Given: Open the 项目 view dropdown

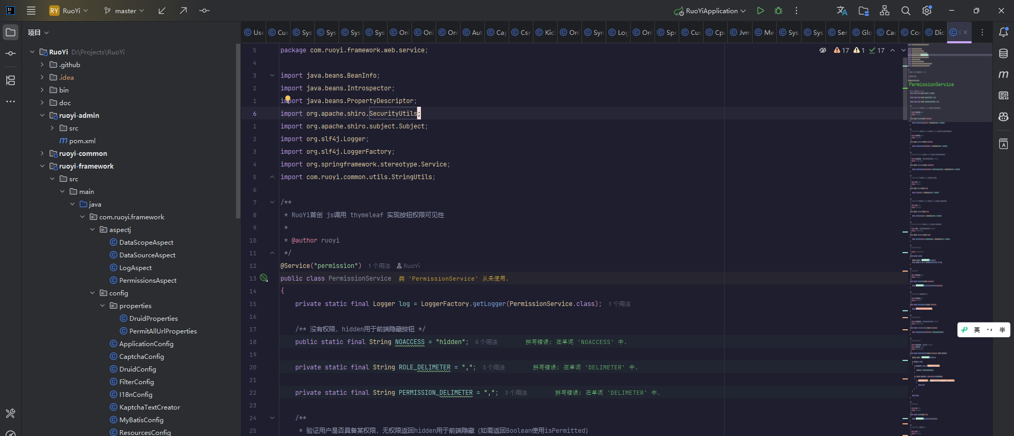Looking at the screenshot, I should point(39,32).
